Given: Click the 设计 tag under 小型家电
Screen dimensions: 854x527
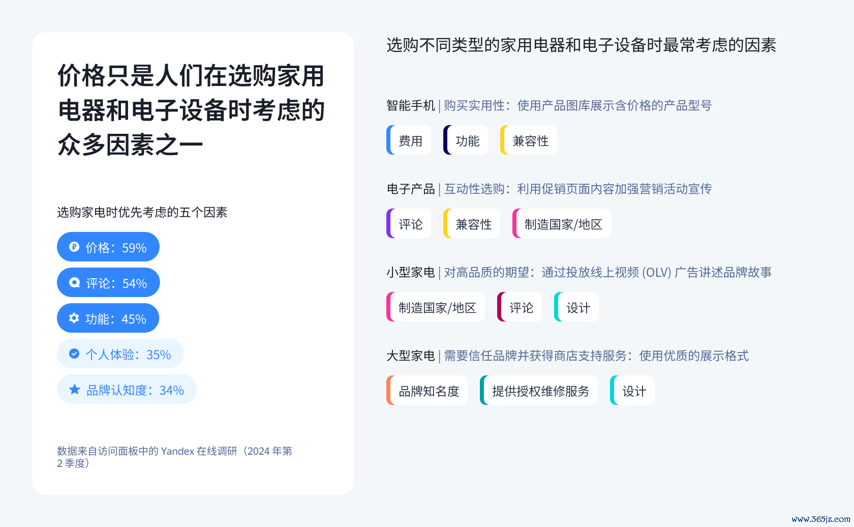Looking at the screenshot, I should pyautogui.click(x=576, y=307).
